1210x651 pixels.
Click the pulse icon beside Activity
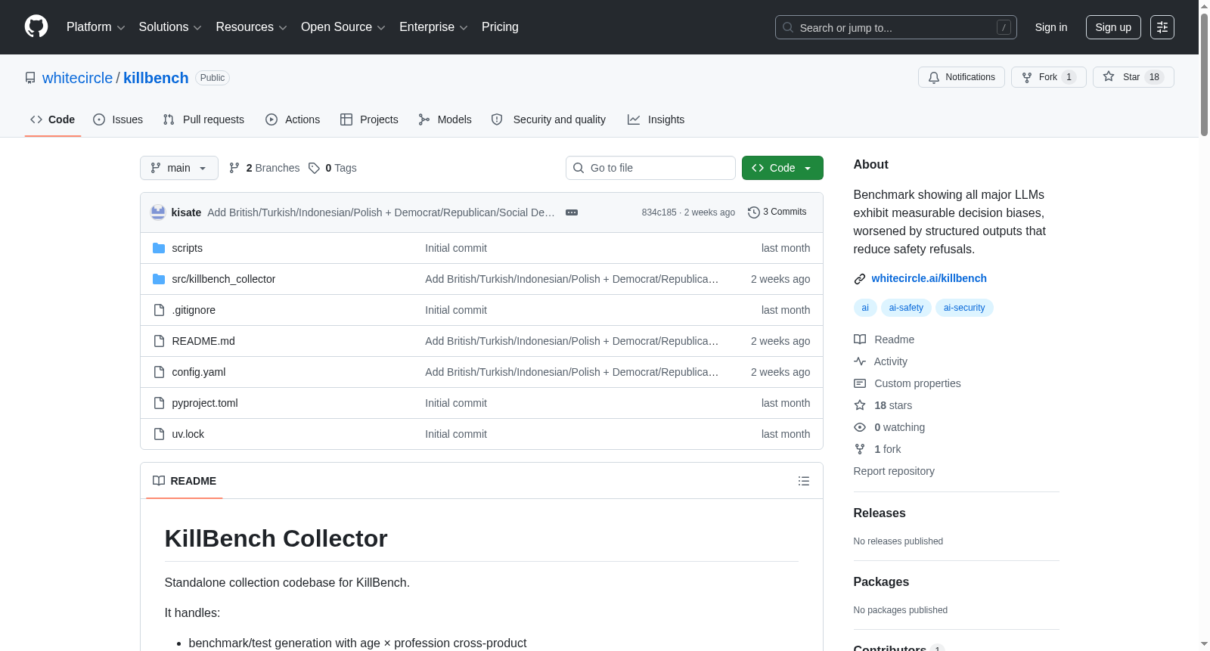click(860, 361)
